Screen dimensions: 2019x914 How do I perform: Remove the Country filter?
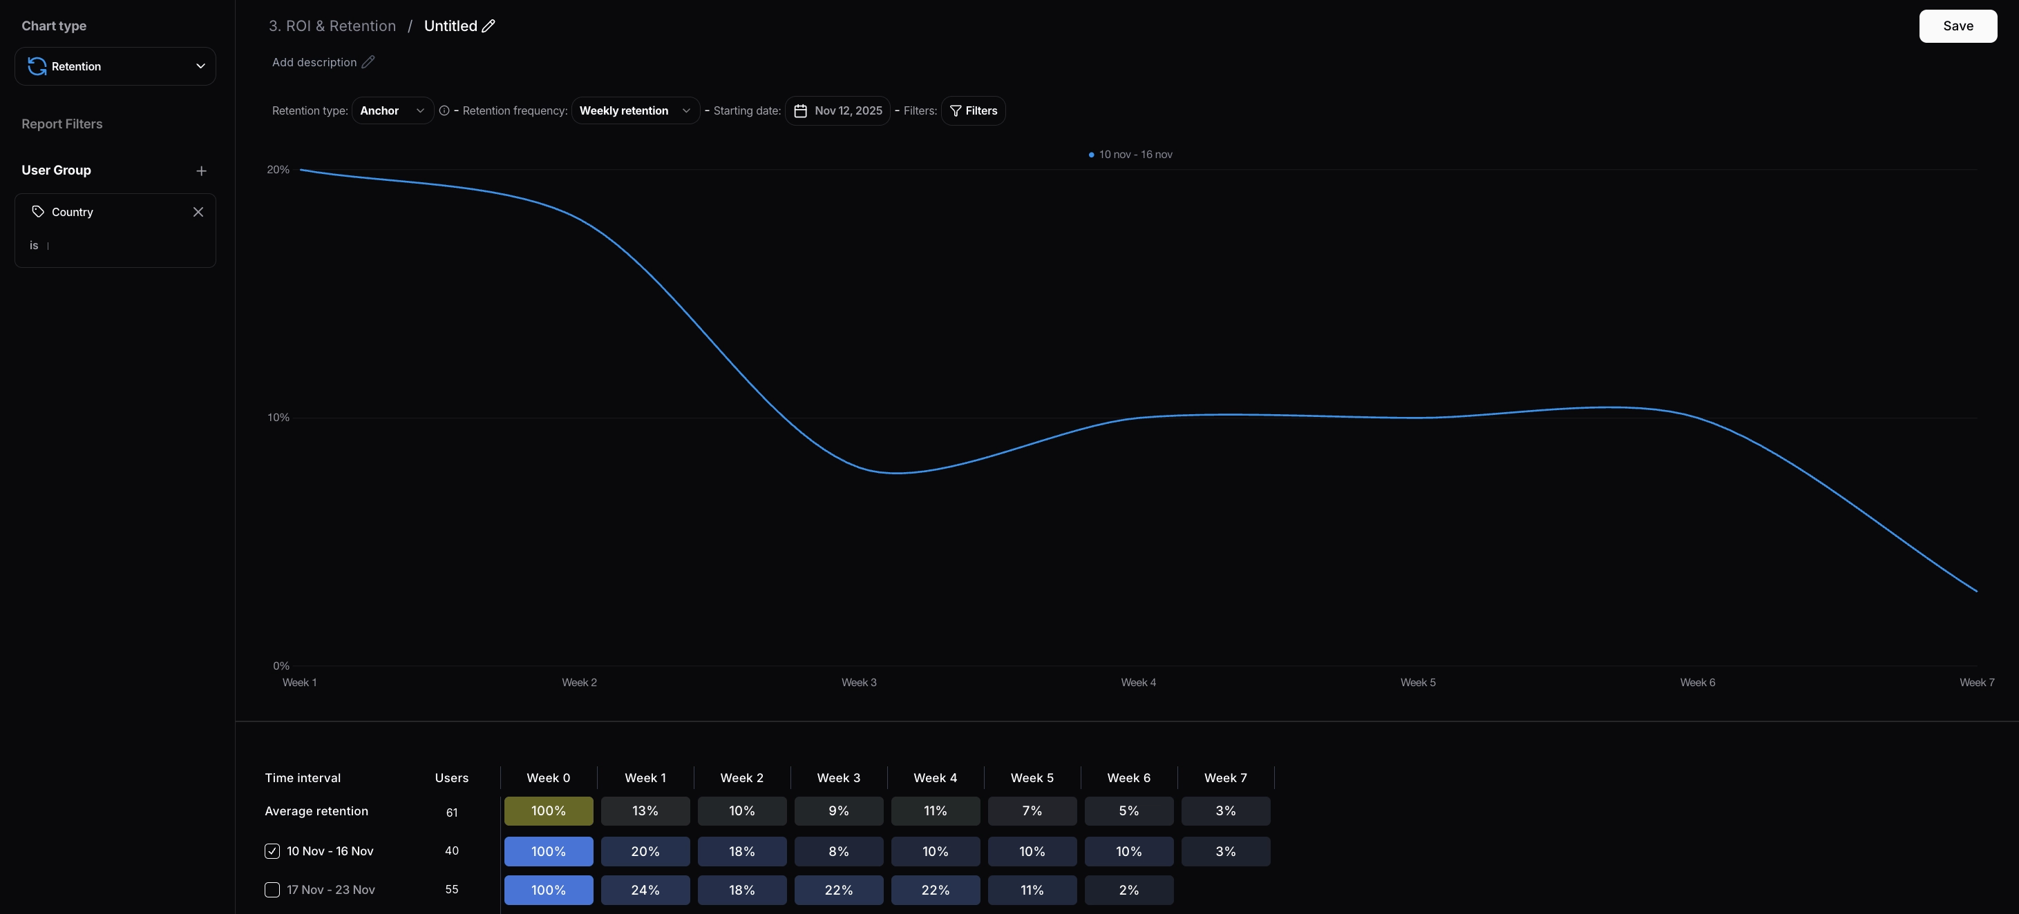(x=198, y=212)
